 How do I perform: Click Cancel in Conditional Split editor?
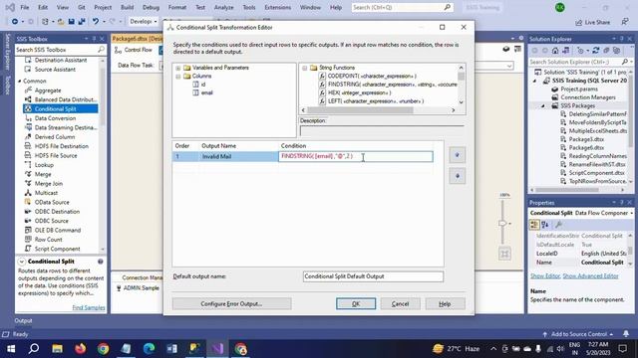pyautogui.click(x=400, y=303)
